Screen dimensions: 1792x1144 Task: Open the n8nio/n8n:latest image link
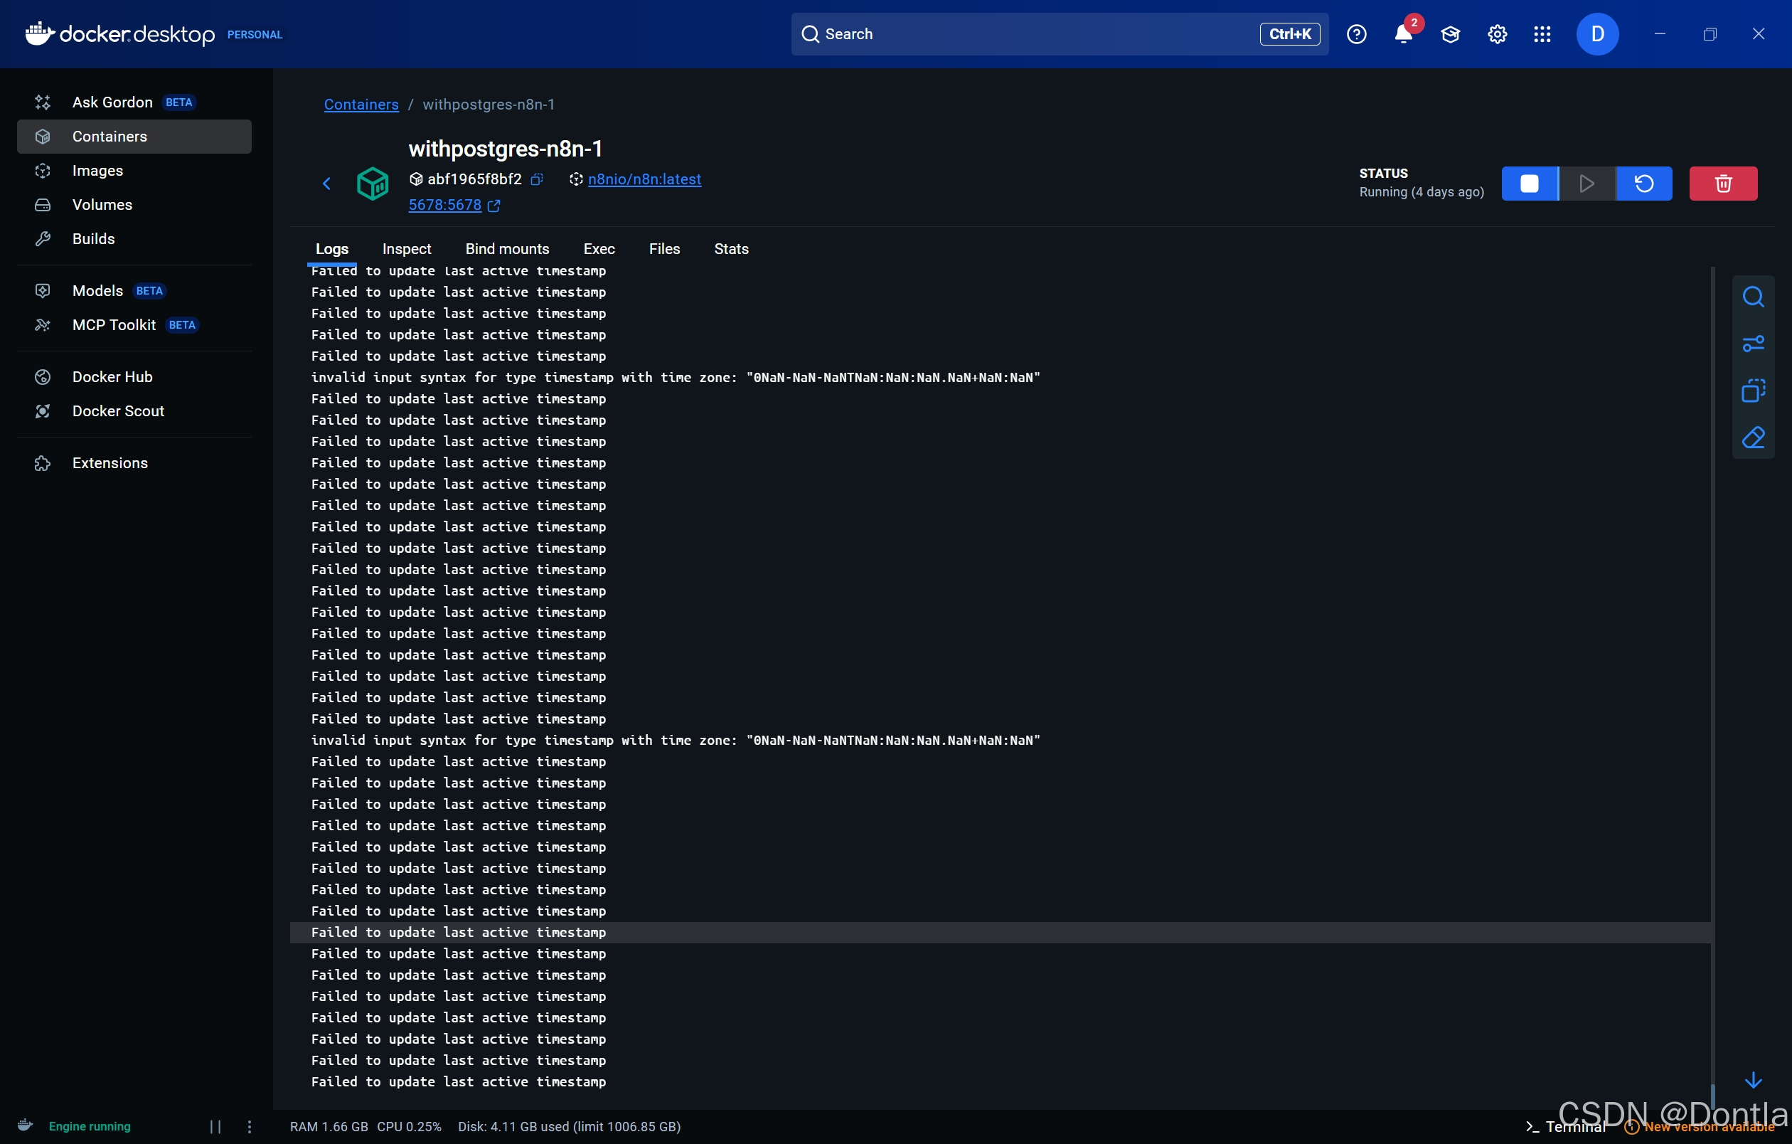pos(644,179)
